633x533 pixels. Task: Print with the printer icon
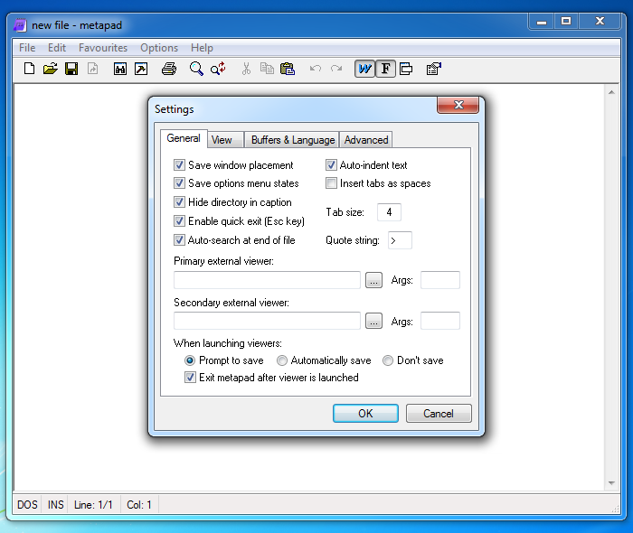(169, 69)
